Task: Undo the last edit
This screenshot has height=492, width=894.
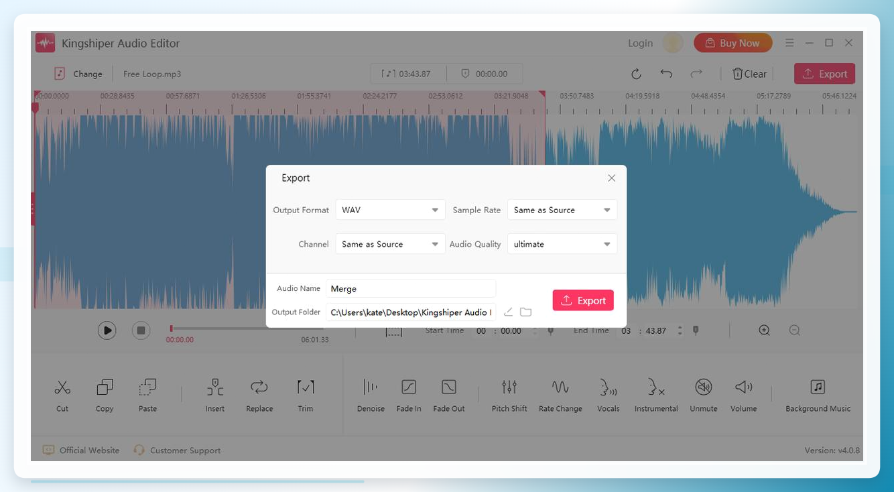Action: [x=666, y=74]
